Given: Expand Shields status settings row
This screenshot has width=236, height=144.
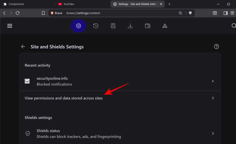Looking at the screenshot, I should point(213,134).
